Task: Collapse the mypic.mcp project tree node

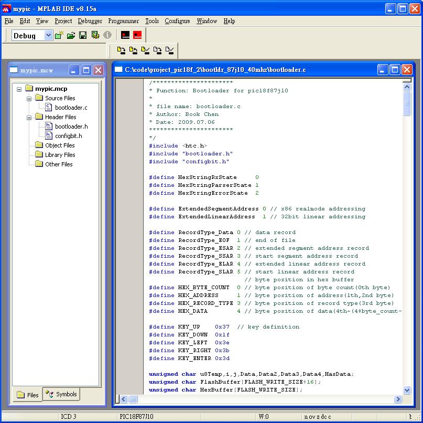Action: pyautogui.click(x=19, y=89)
